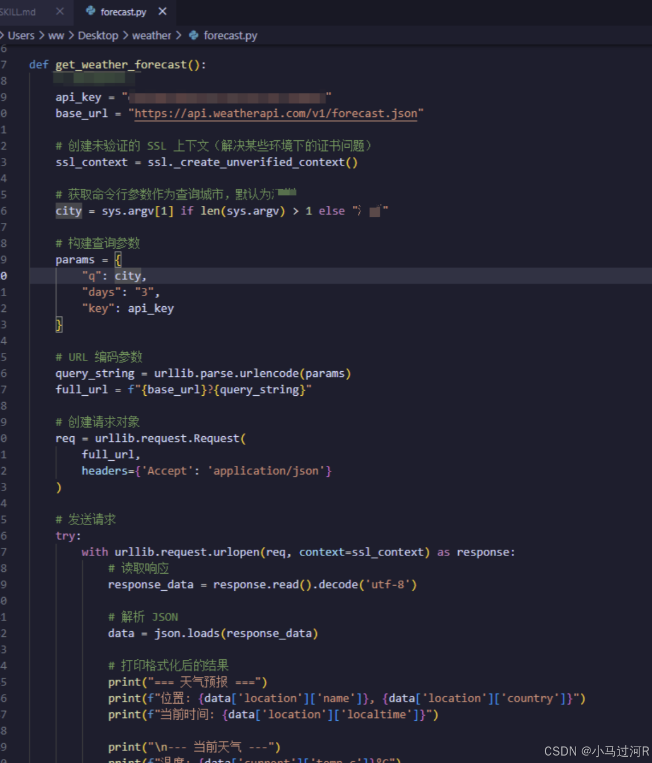Open the ww breadcrumb folder

[56, 35]
